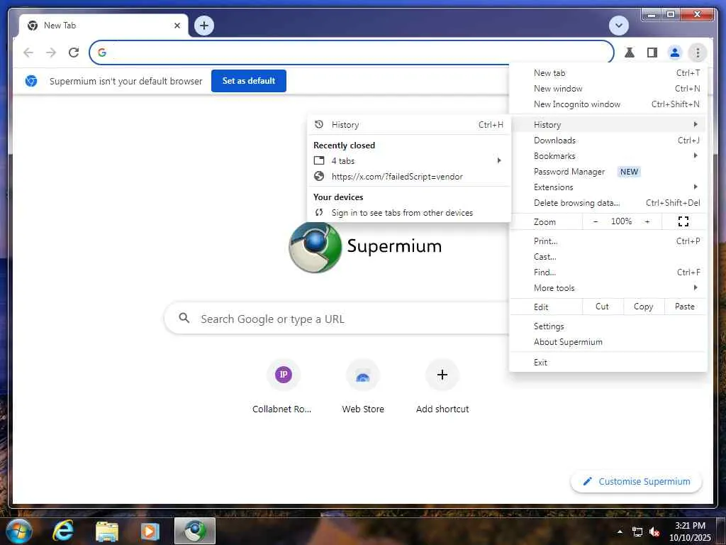The width and height of the screenshot is (726, 545).
Task: Reopen the x.com failedScript recently closed page
Action: (409, 177)
